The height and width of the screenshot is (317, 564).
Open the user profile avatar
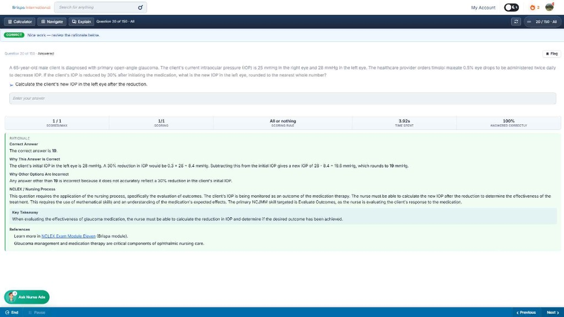[549, 7]
